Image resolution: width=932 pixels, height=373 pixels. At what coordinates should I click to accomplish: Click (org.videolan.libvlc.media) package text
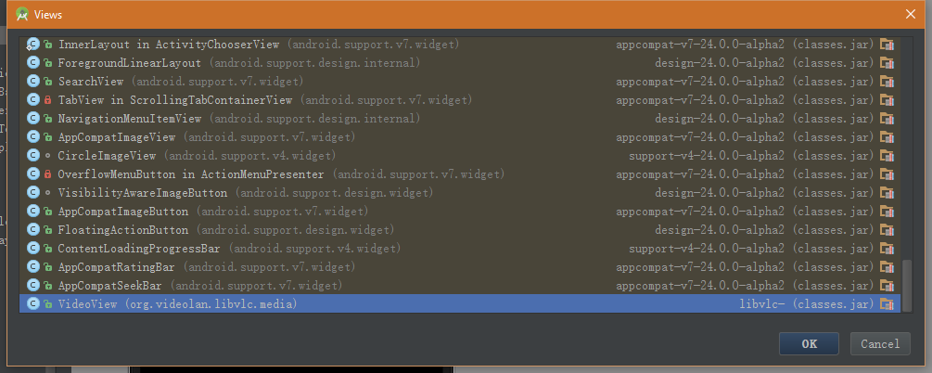211,304
